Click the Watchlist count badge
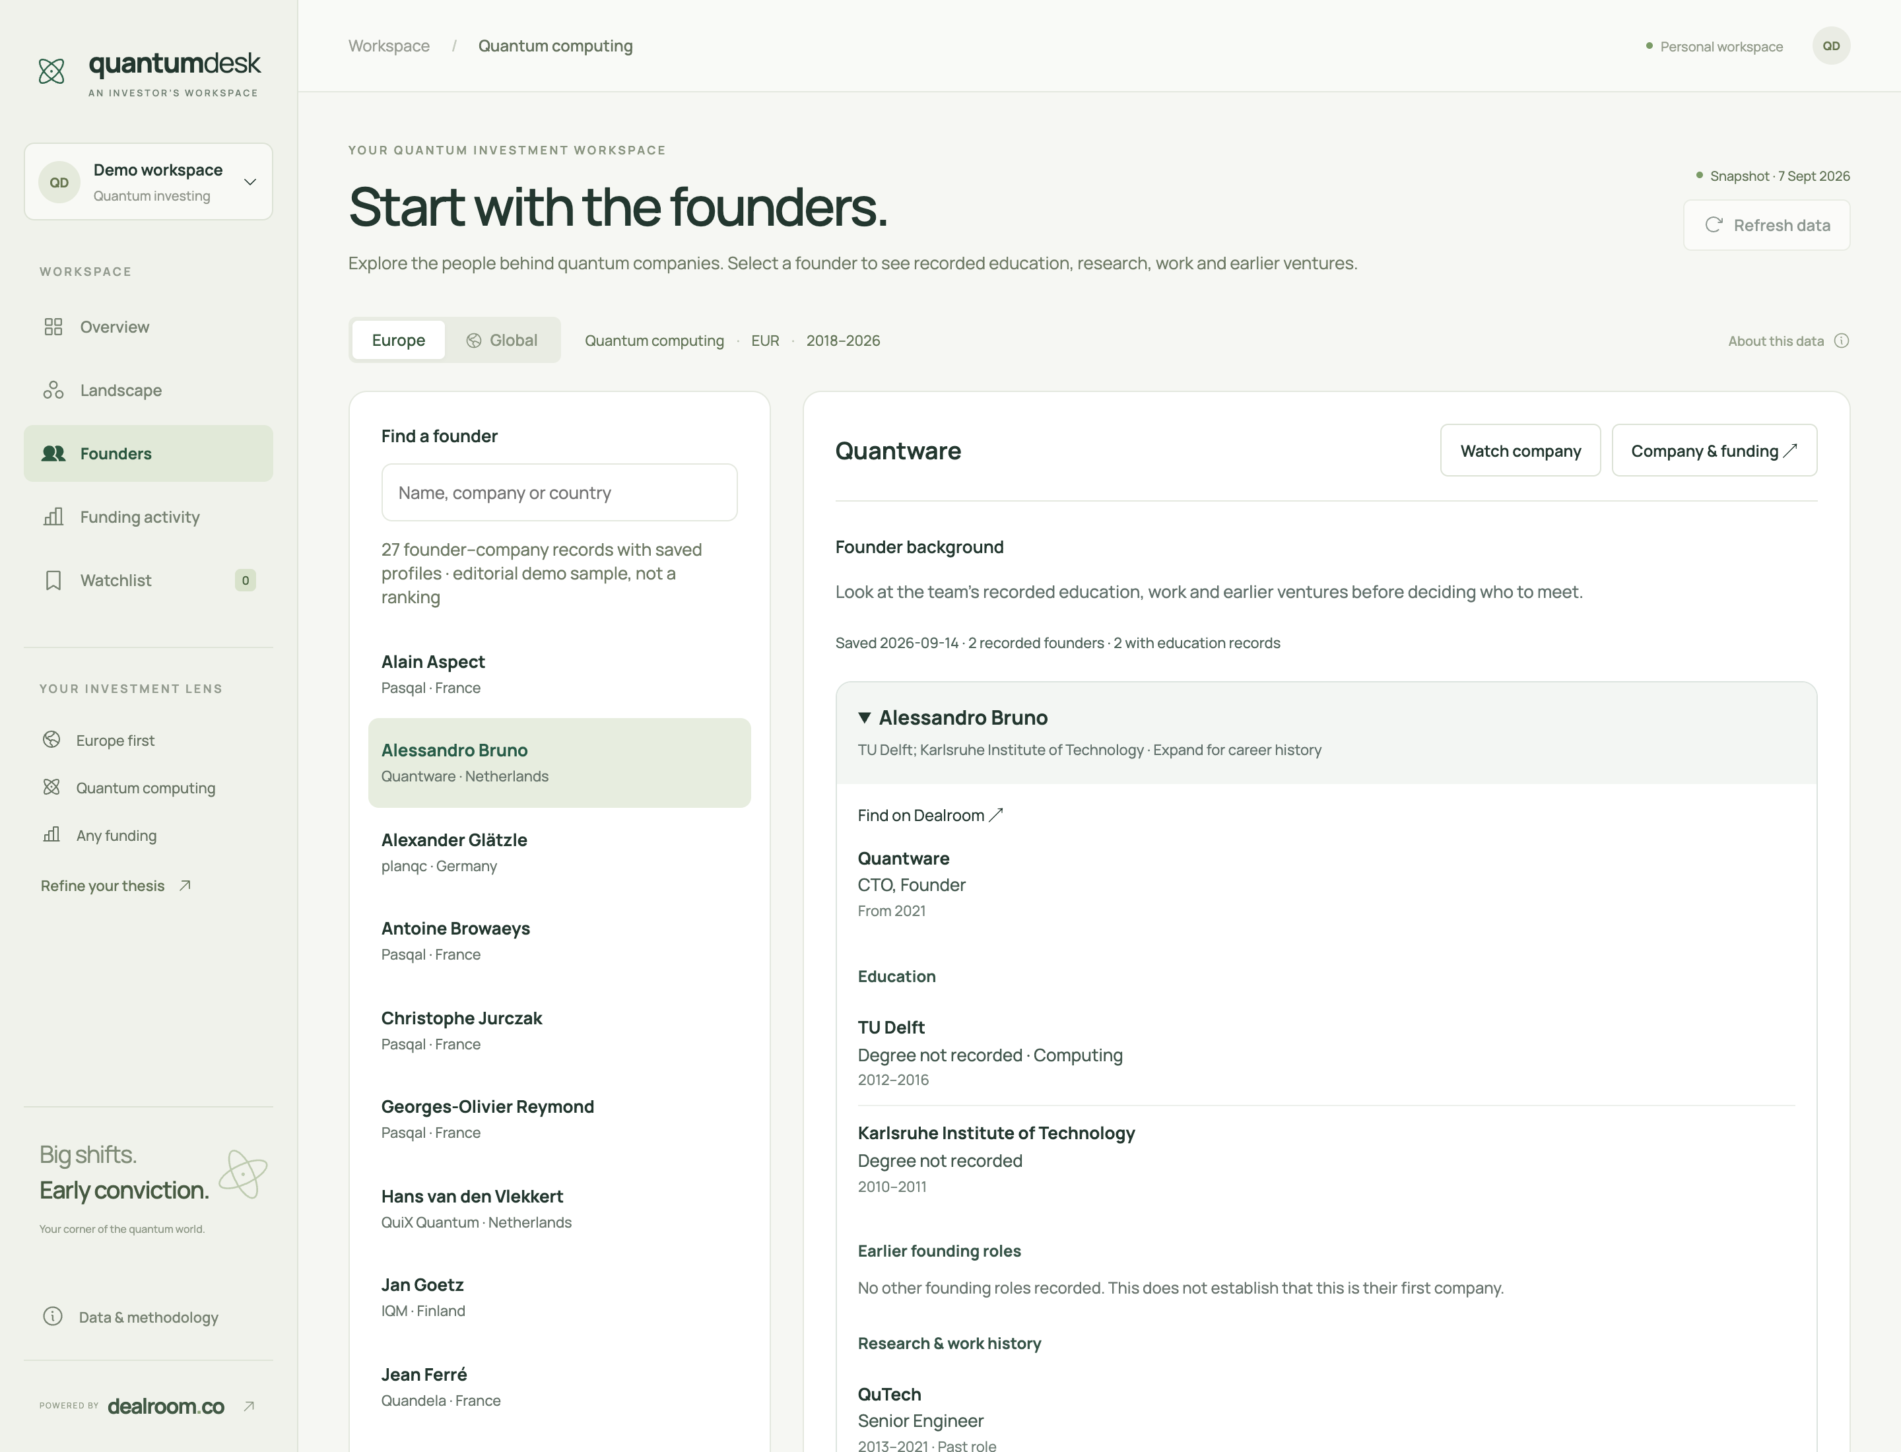 click(246, 580)
